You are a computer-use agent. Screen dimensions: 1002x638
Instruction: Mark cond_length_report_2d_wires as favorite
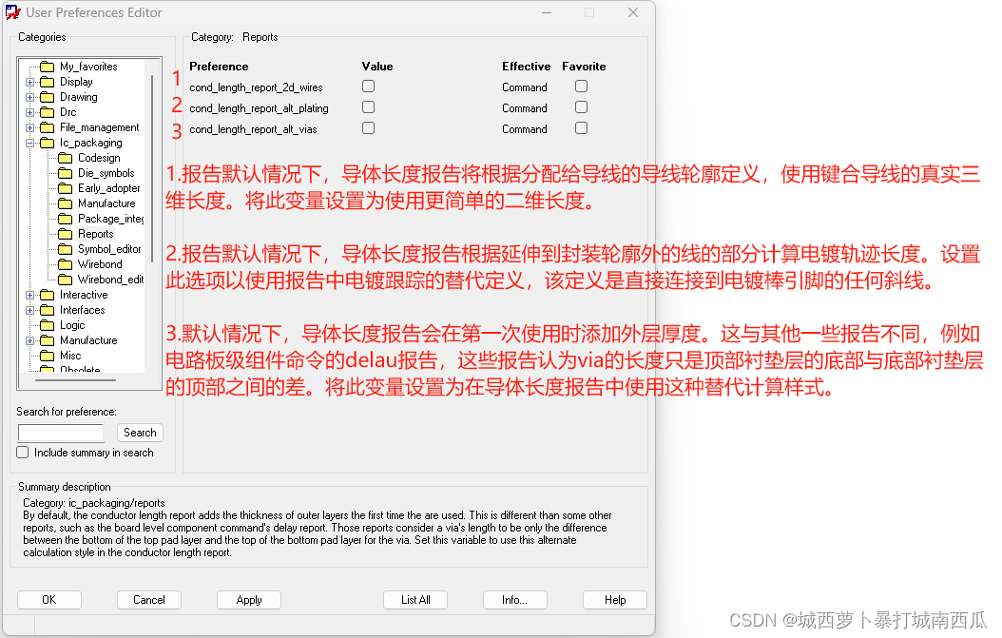(x=581, y=87)
